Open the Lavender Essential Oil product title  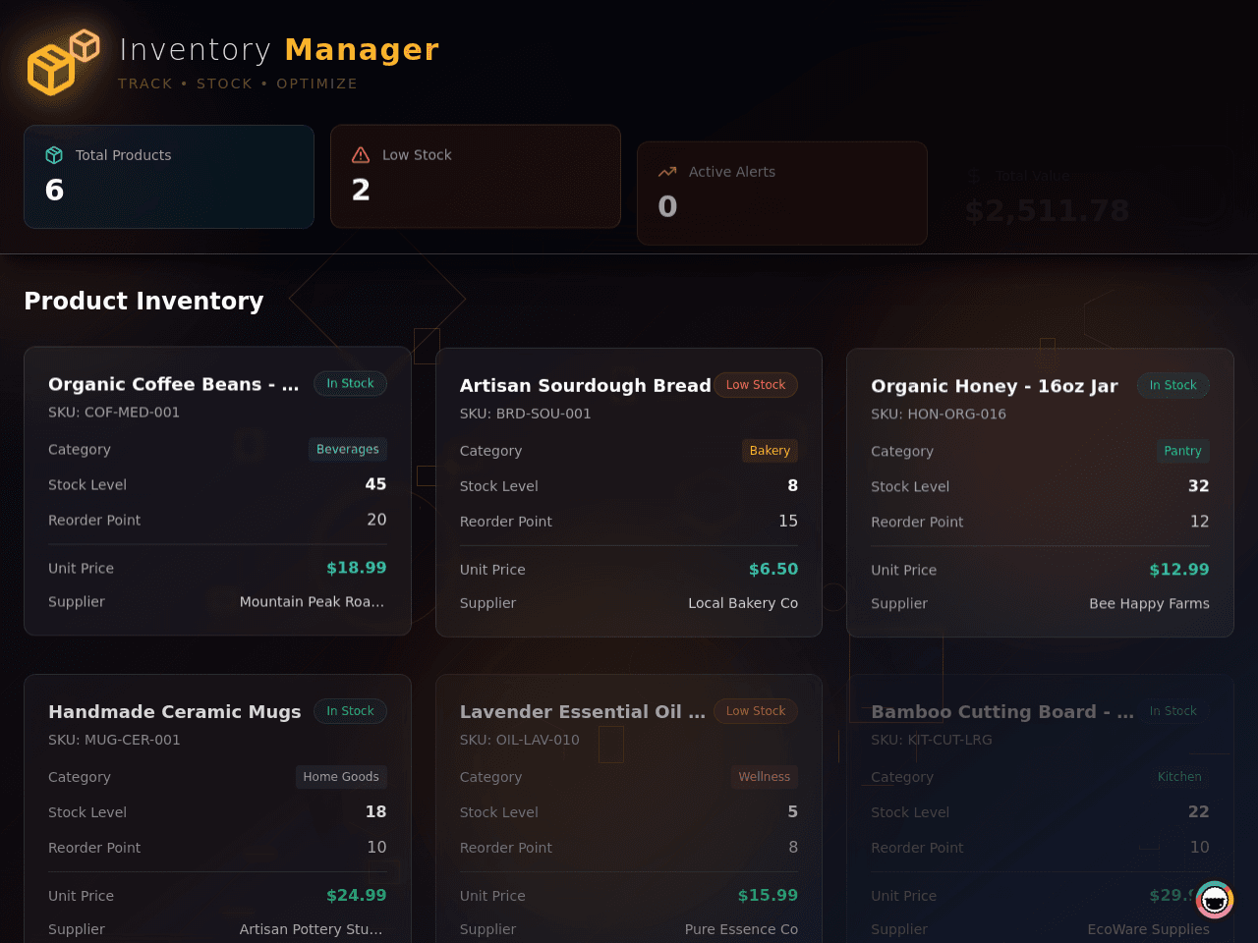click(582, 712)
